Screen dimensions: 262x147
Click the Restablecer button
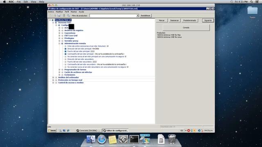point(145,16)
